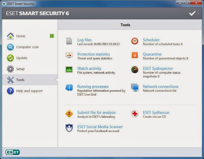The image size is (204, 159).
Task: Click the Scheduler clock icon
Action: [x=135, y=41]
